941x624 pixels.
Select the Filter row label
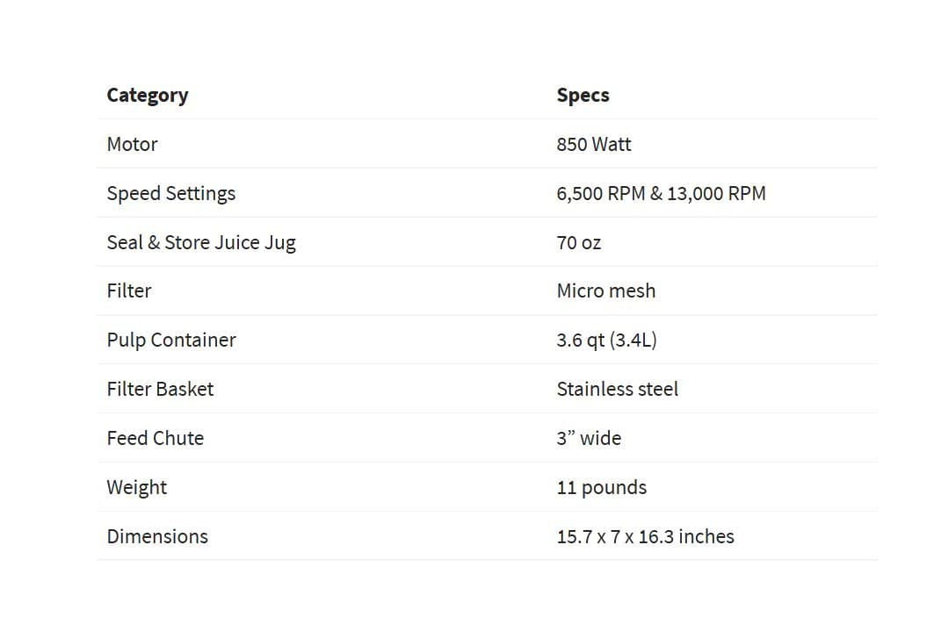129,291
